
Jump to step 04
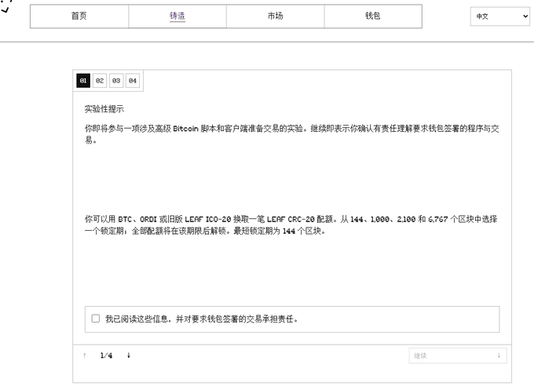click(x=133, y=81)
